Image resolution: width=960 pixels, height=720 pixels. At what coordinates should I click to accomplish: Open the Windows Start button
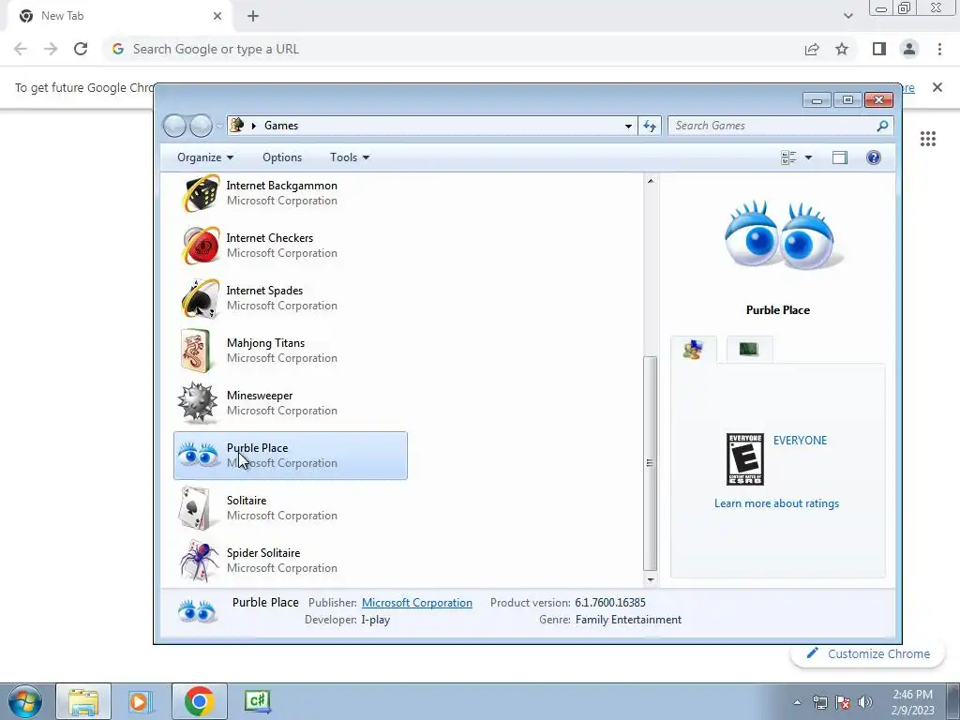25,701
